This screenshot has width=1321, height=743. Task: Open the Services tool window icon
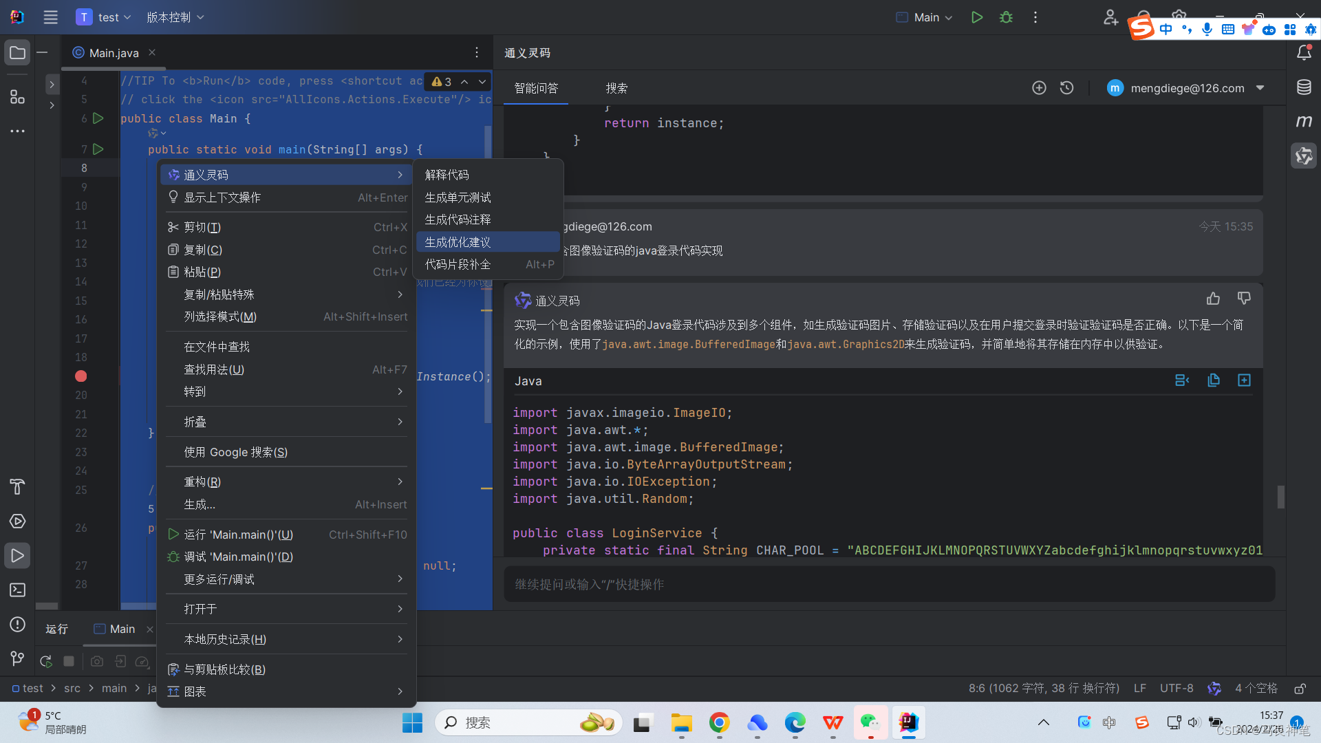point(17,521)
